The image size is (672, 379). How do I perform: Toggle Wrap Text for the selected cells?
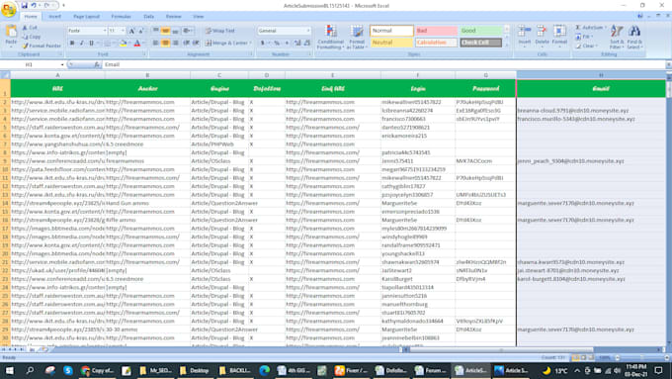(219, 31)
